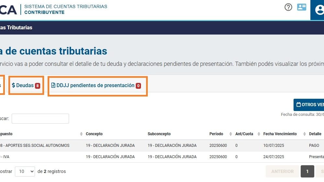Switch to the Deudas tab
Screen dimensions: 324x182
[26, 86]
